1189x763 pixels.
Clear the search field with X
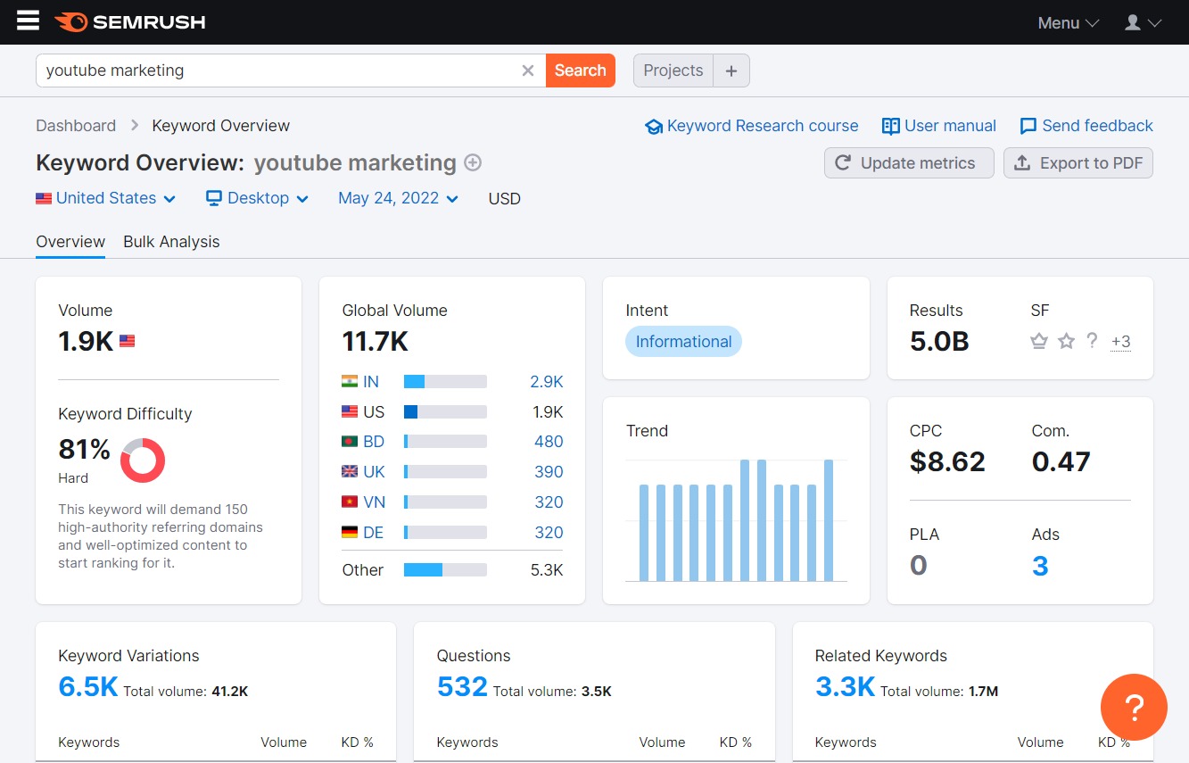(x=528, y=70)
